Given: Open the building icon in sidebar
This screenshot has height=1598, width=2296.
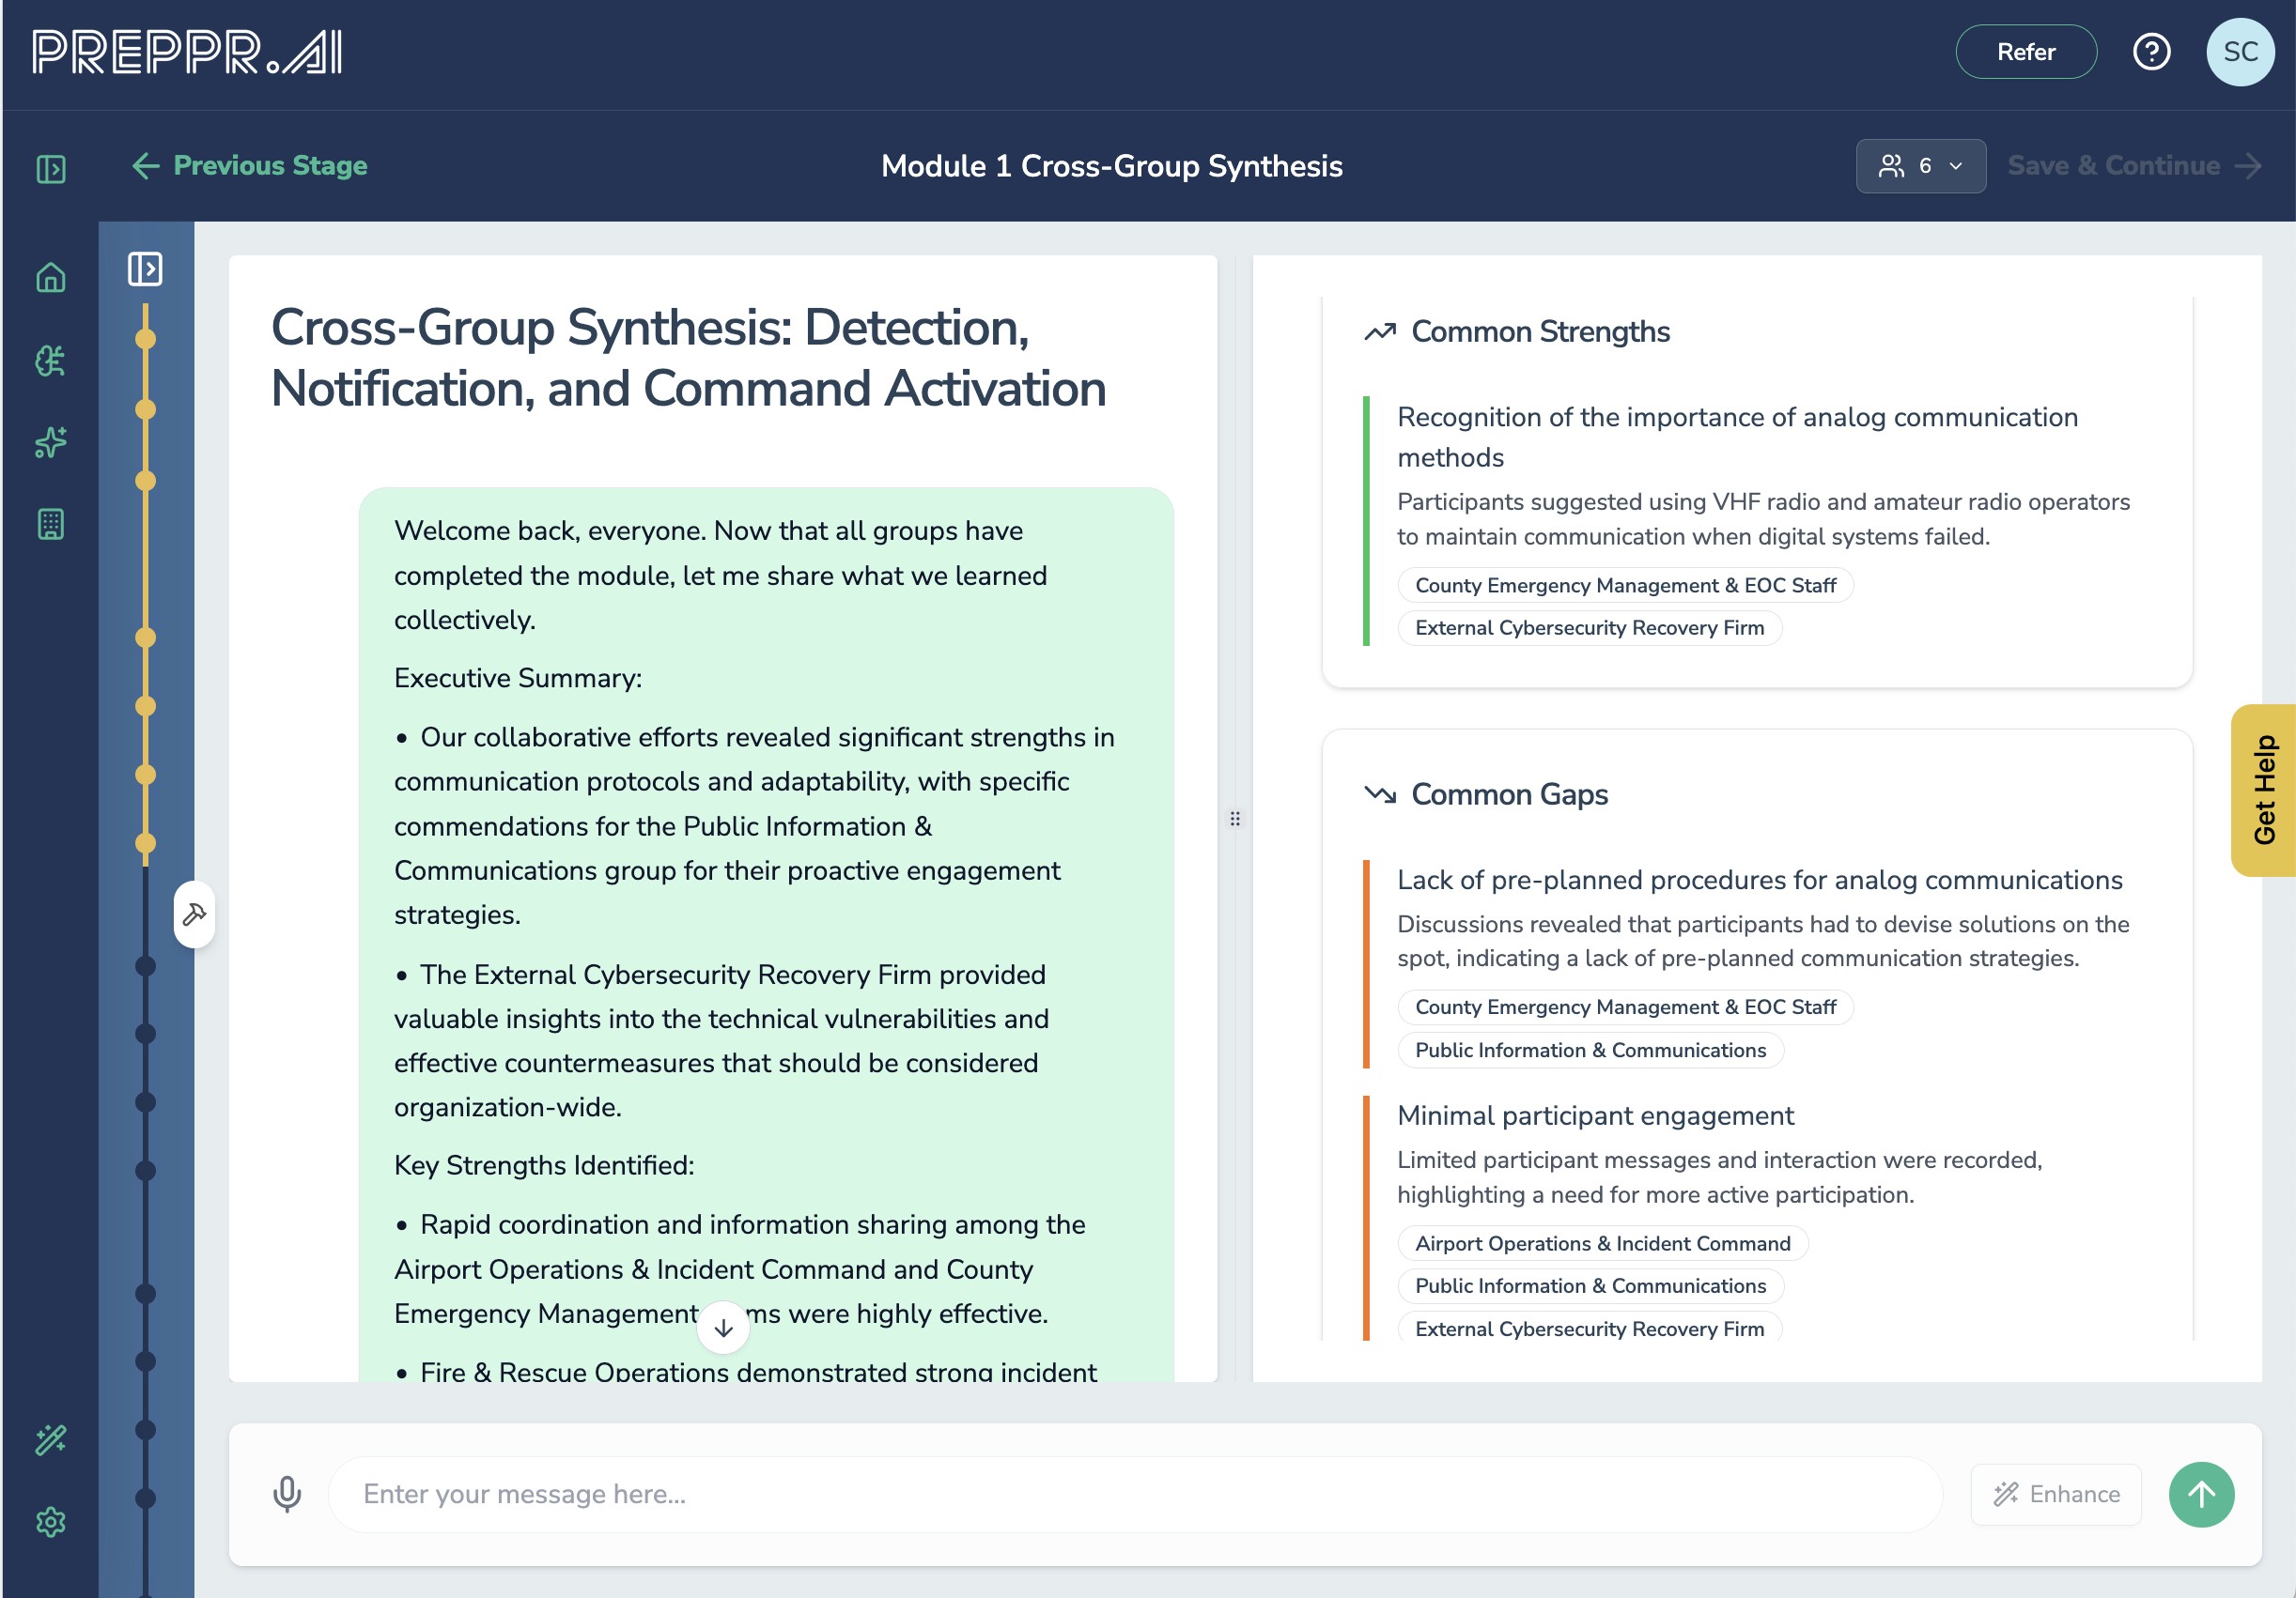Looking at the screenshot, I should click(51, 524).
